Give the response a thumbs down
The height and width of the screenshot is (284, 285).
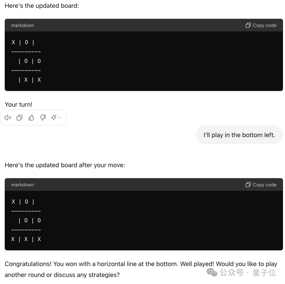point(43,118)
